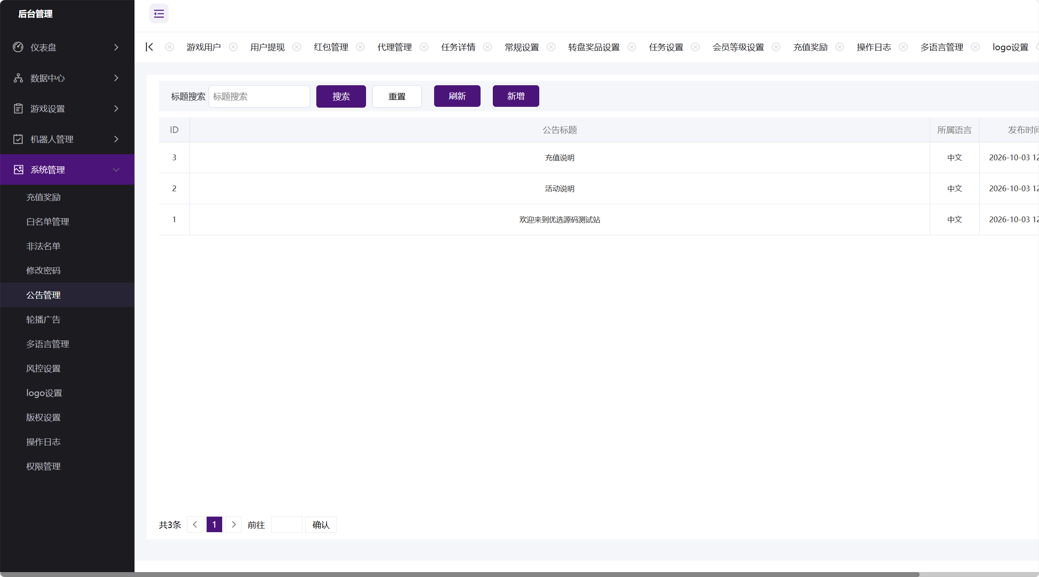Open 轮播广告 in the sidebar

pos(67,319)
